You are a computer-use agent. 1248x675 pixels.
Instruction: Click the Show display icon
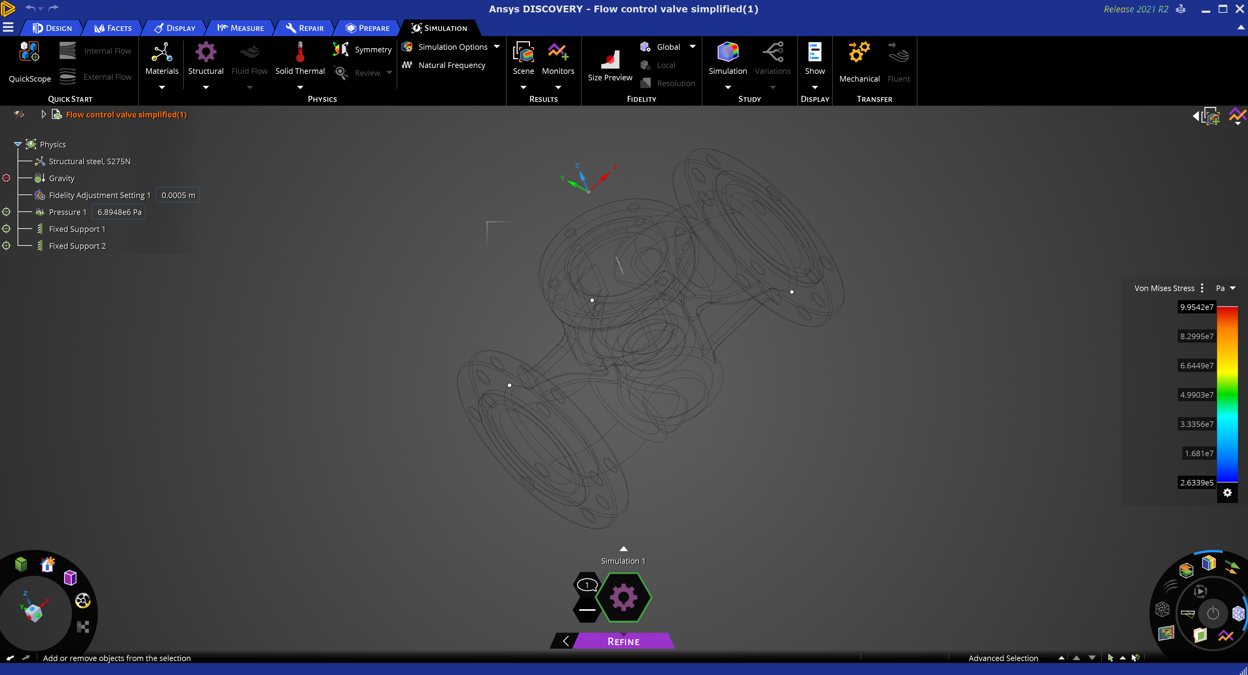[815, 52]
